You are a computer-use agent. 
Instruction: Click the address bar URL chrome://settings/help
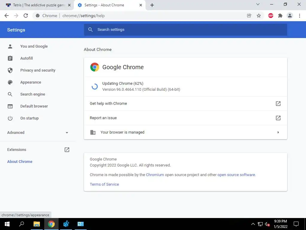point(84,16)
